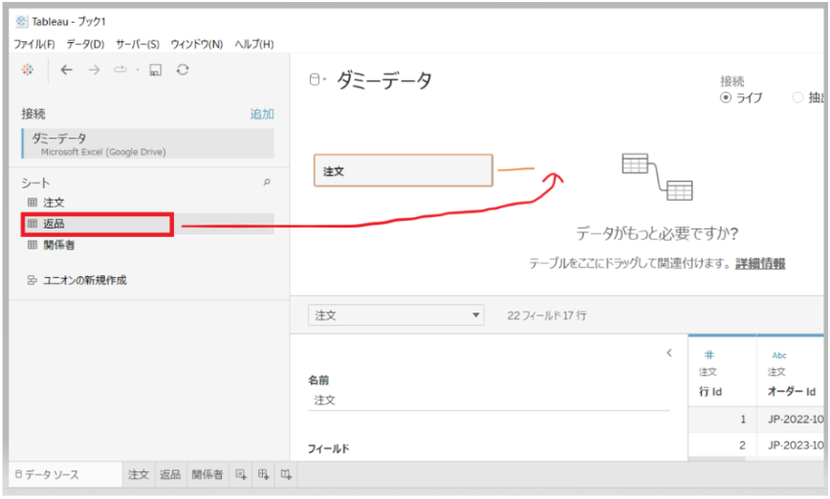830x499 pixels.
Task: Click the horizontal scrollbar under data grid
Action: [717, 459]
